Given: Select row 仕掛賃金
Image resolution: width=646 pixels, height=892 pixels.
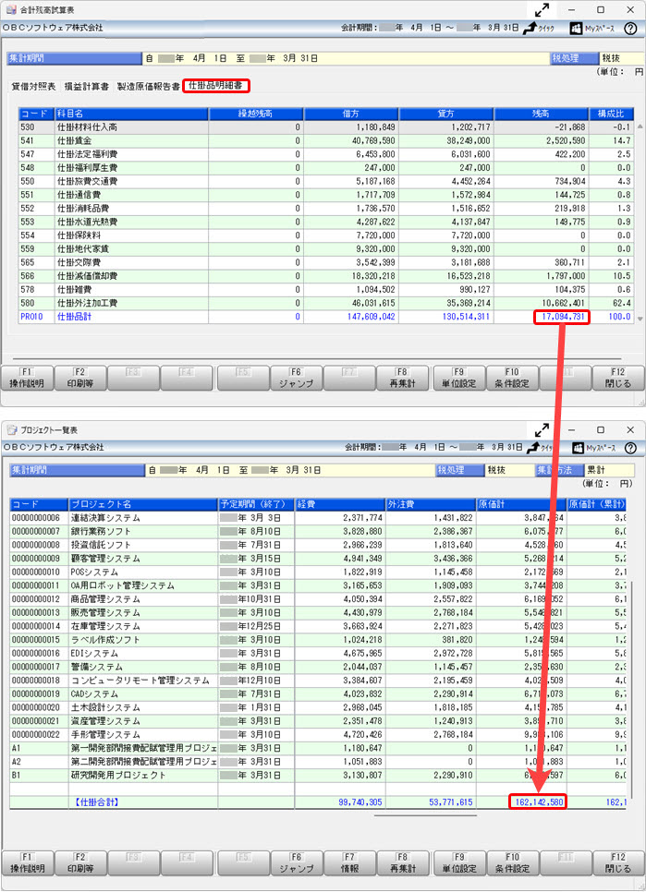Looking at the screenshot, I should click(325, 140).
